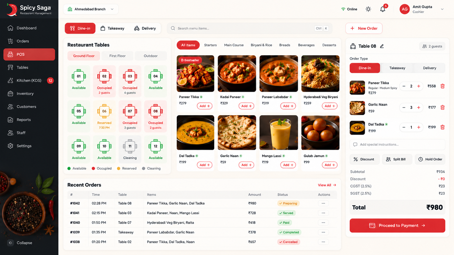Select reserved table 06

click(104, 116)
